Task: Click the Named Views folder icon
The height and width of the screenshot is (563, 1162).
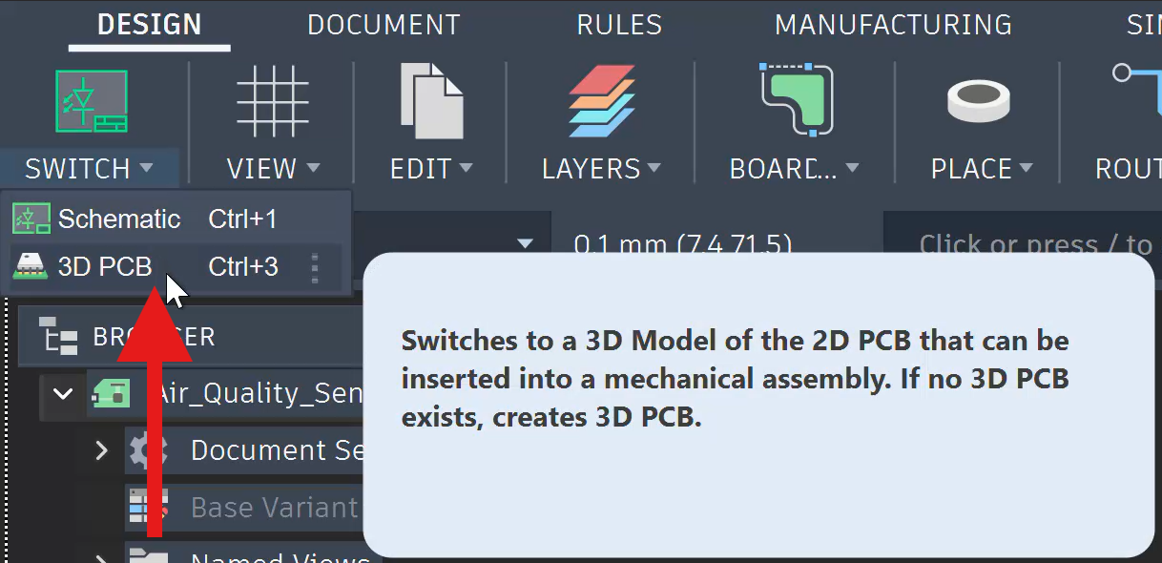Action: [148, 555]
